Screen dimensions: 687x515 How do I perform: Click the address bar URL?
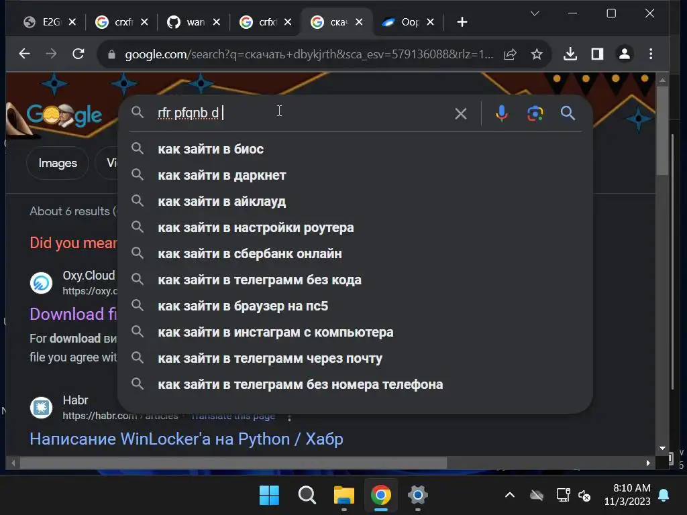click(309, 54)
